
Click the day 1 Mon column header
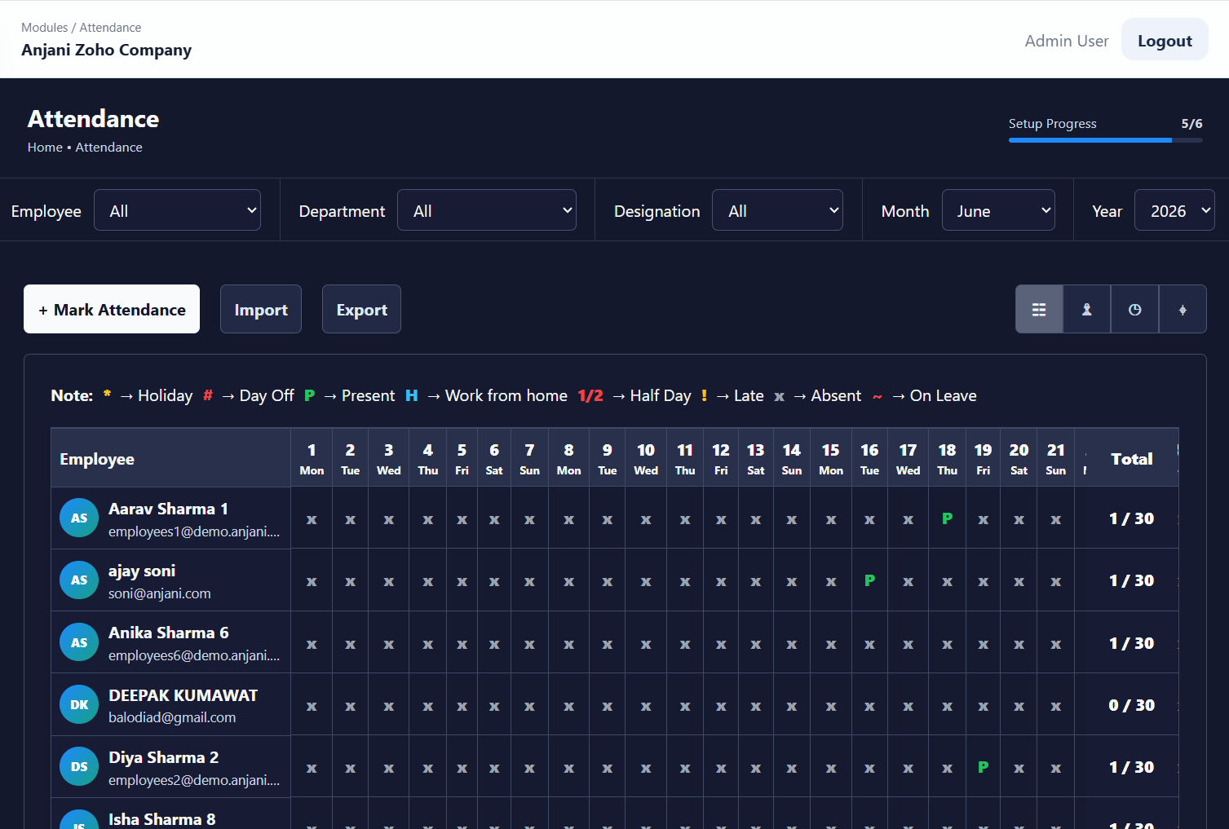point(312,459)
